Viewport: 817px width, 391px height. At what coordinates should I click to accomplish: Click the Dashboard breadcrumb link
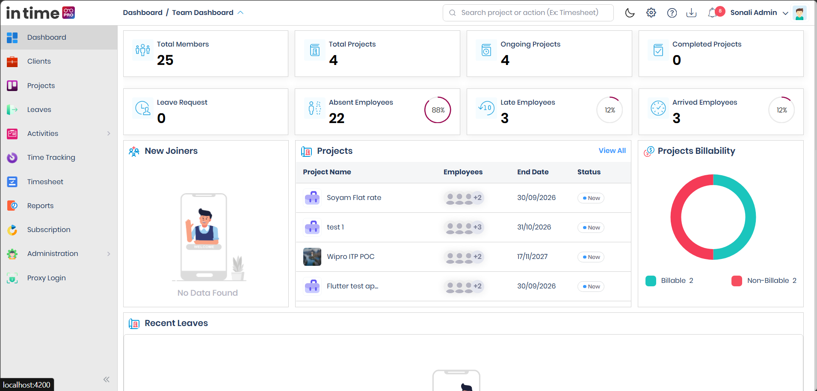click(142, 13)
